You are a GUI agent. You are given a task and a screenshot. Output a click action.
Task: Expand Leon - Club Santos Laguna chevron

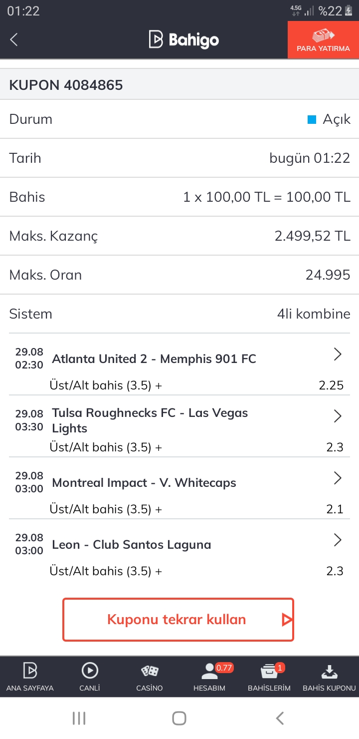coord(338,540)
